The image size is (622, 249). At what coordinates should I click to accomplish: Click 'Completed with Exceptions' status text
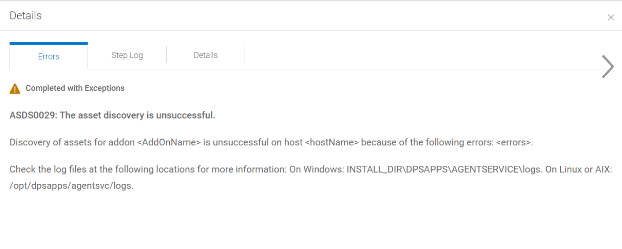click(75, 88)
